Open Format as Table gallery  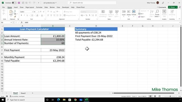pyautogui.click(x=111, y=14)
